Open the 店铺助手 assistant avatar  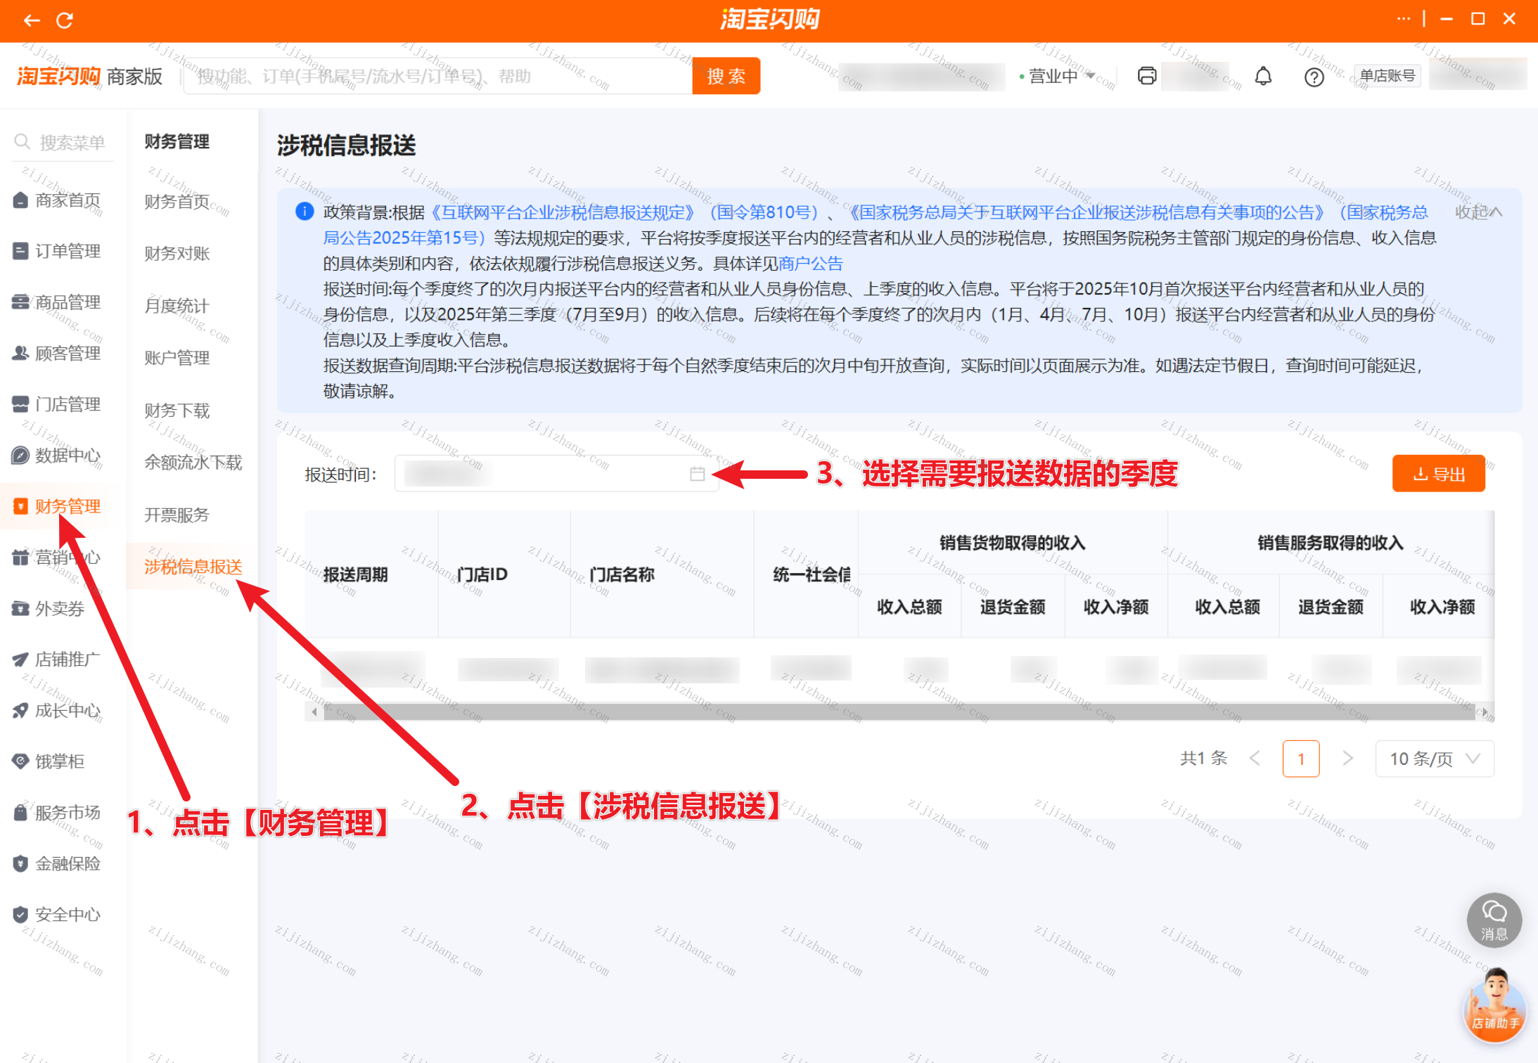(1495, 1005)
